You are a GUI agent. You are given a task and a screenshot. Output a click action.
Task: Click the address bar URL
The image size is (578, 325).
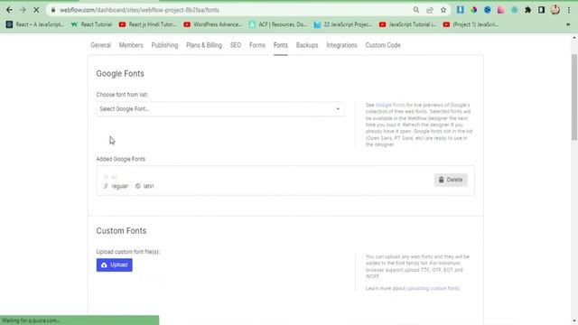coord(139,10)
